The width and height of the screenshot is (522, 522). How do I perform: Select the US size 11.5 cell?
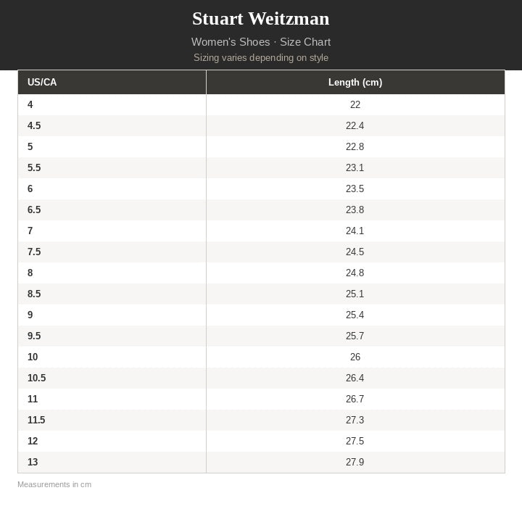pyautogui.click(x=36, y=420)
